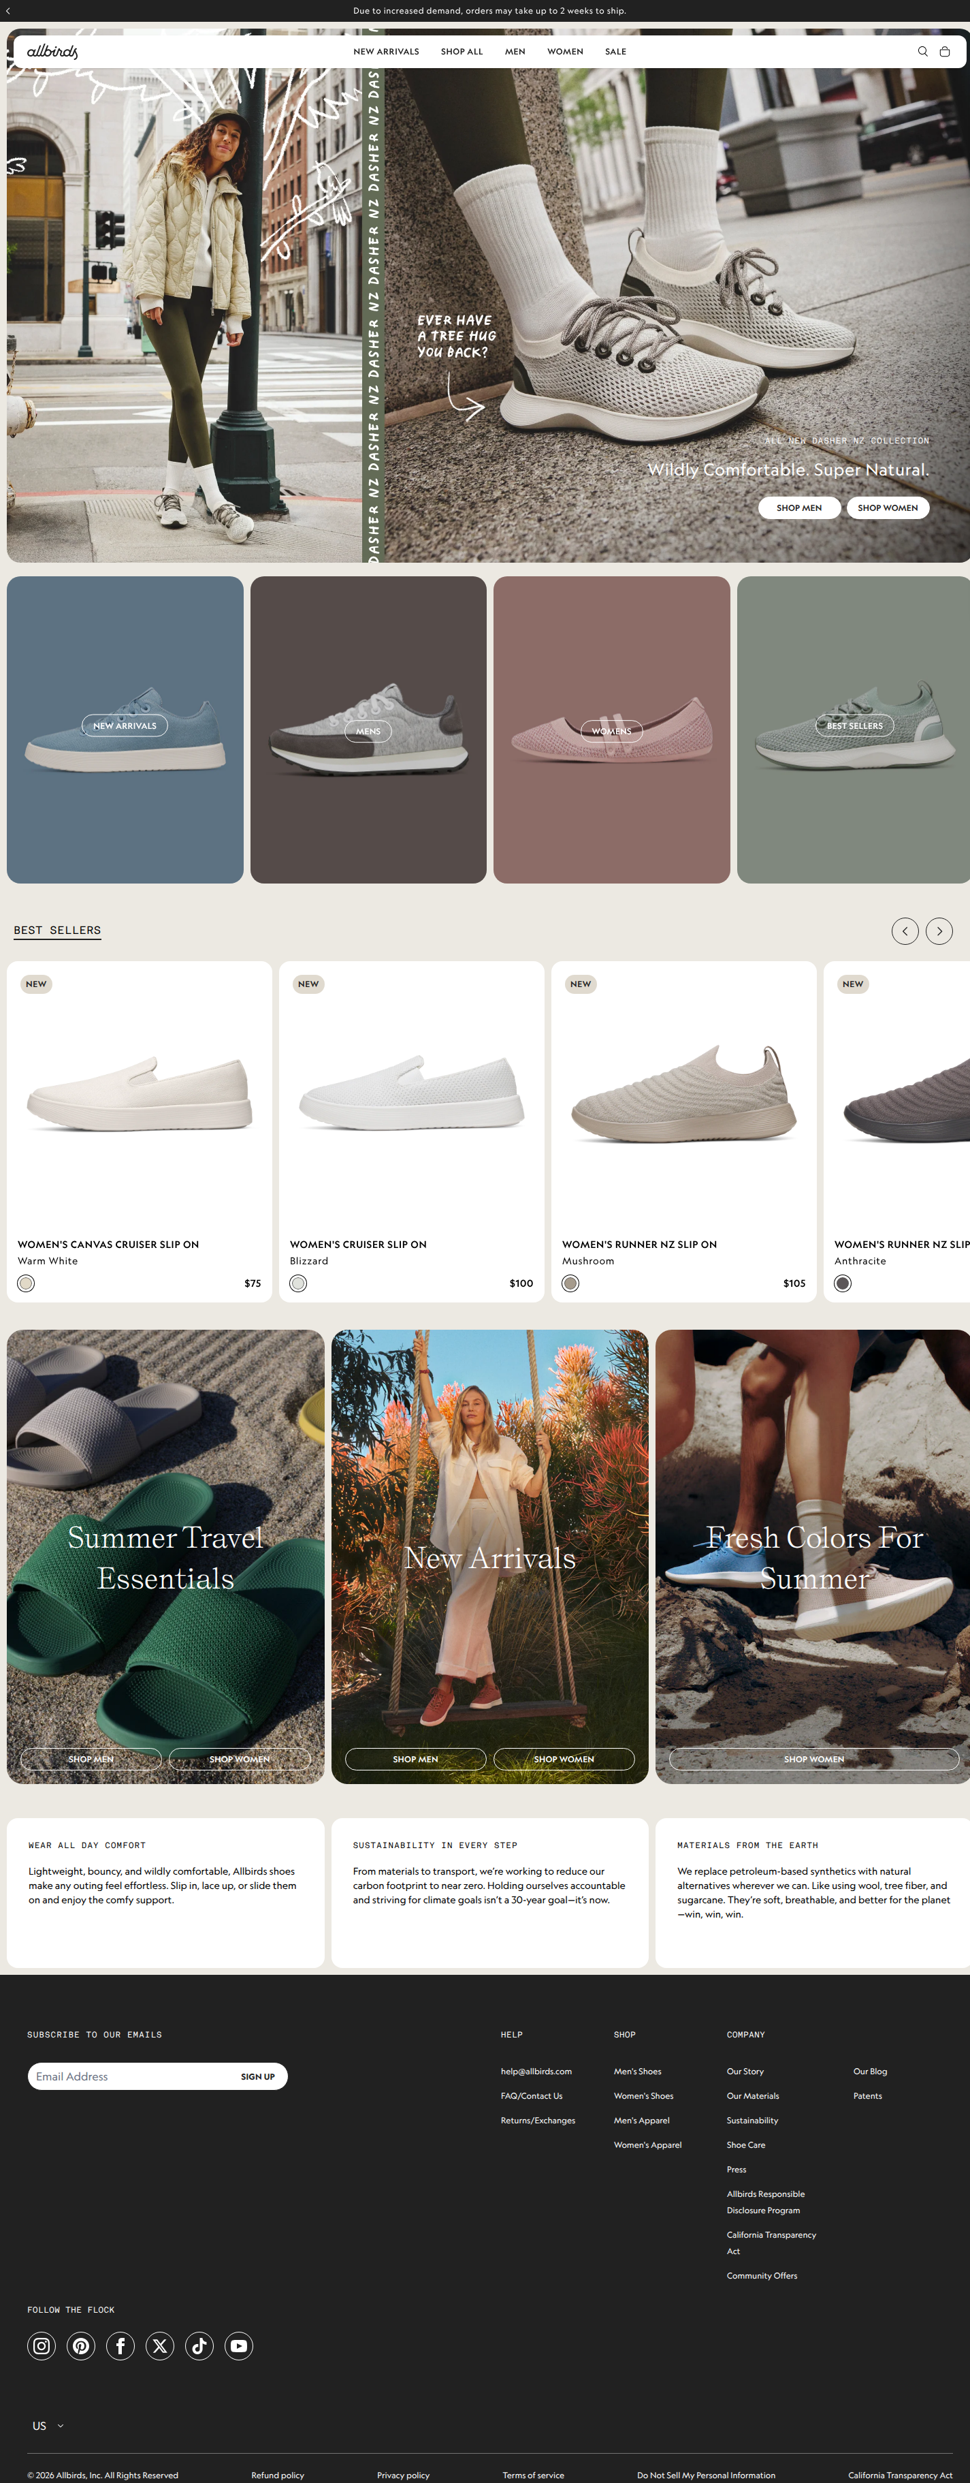Open Shop All nav menu
This screenshot has width=970, height=2483.
coord(462,51)
